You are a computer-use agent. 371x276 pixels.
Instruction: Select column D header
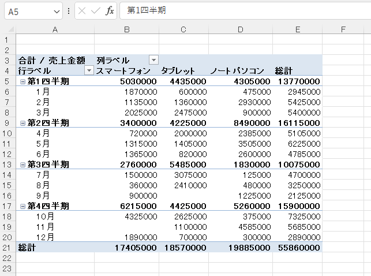241,29
